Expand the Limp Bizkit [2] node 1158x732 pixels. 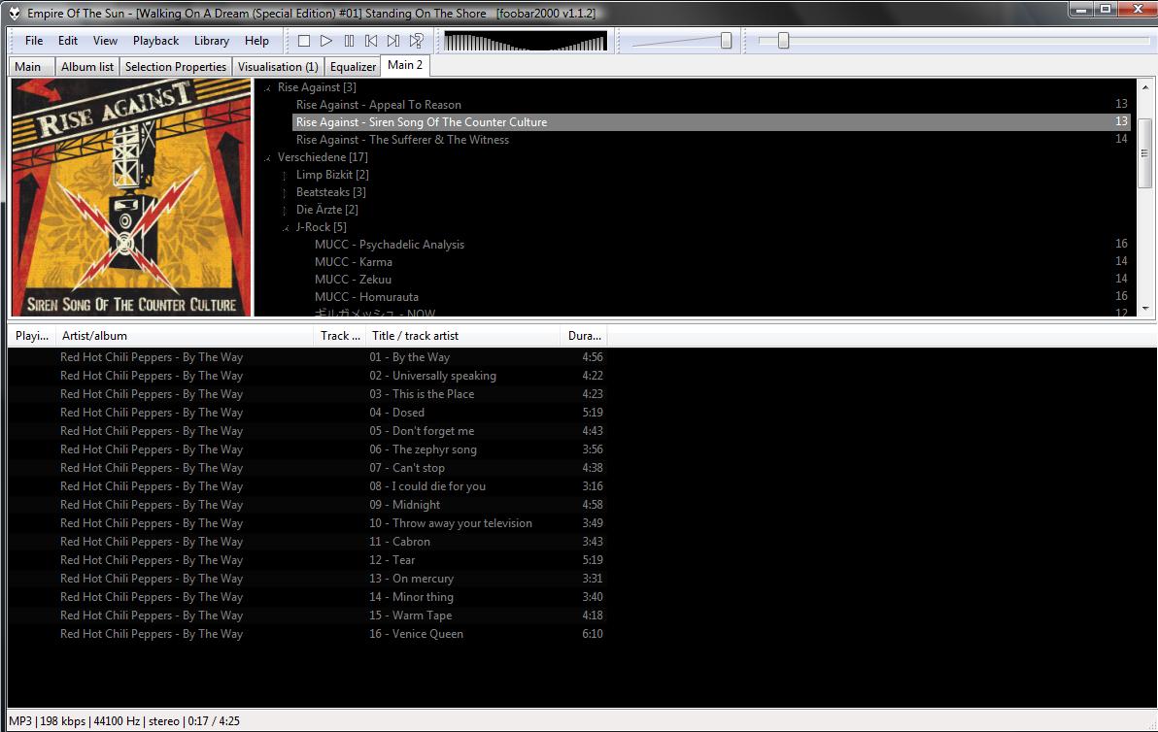(x=285, y=175)
